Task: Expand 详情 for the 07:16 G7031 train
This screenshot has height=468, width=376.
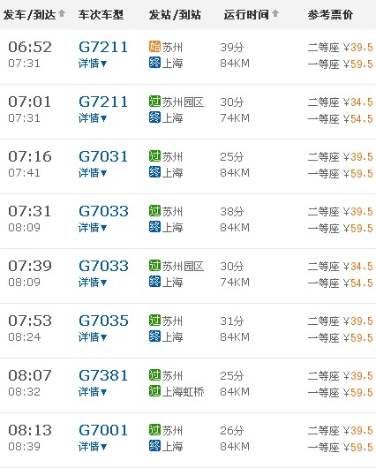Action: pyautogui.click(x=93, y=173)
